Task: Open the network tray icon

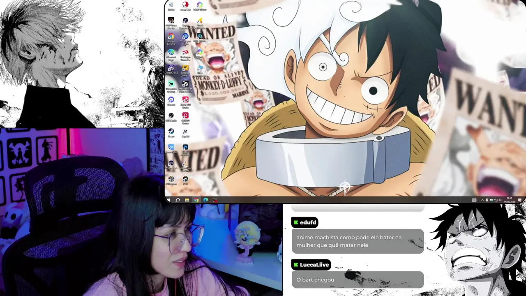Action: click(x=496, y=200)
